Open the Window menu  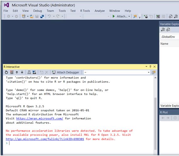click(115, 11)
